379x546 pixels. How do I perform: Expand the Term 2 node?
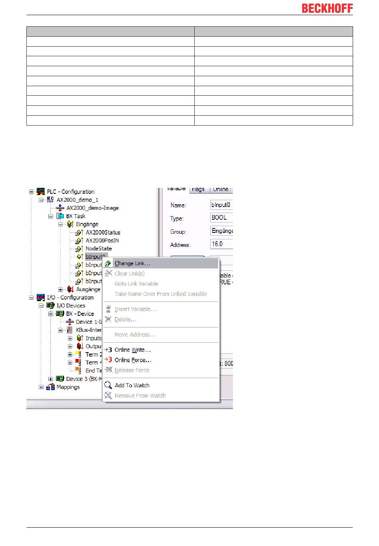point(70,354)
